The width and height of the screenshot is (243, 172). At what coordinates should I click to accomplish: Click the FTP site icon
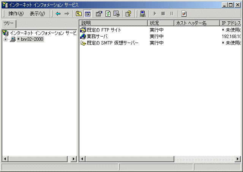(x=83, y=30)
